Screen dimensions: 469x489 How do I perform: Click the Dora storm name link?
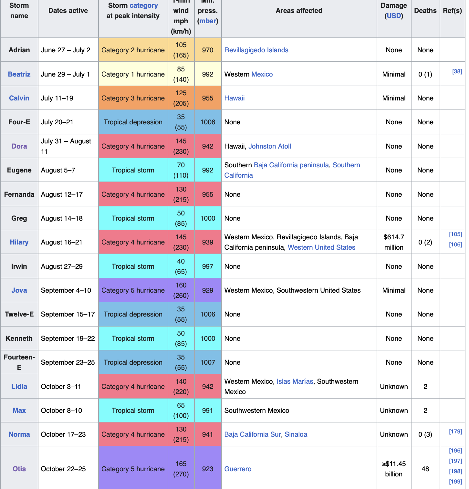pos(19,146)
